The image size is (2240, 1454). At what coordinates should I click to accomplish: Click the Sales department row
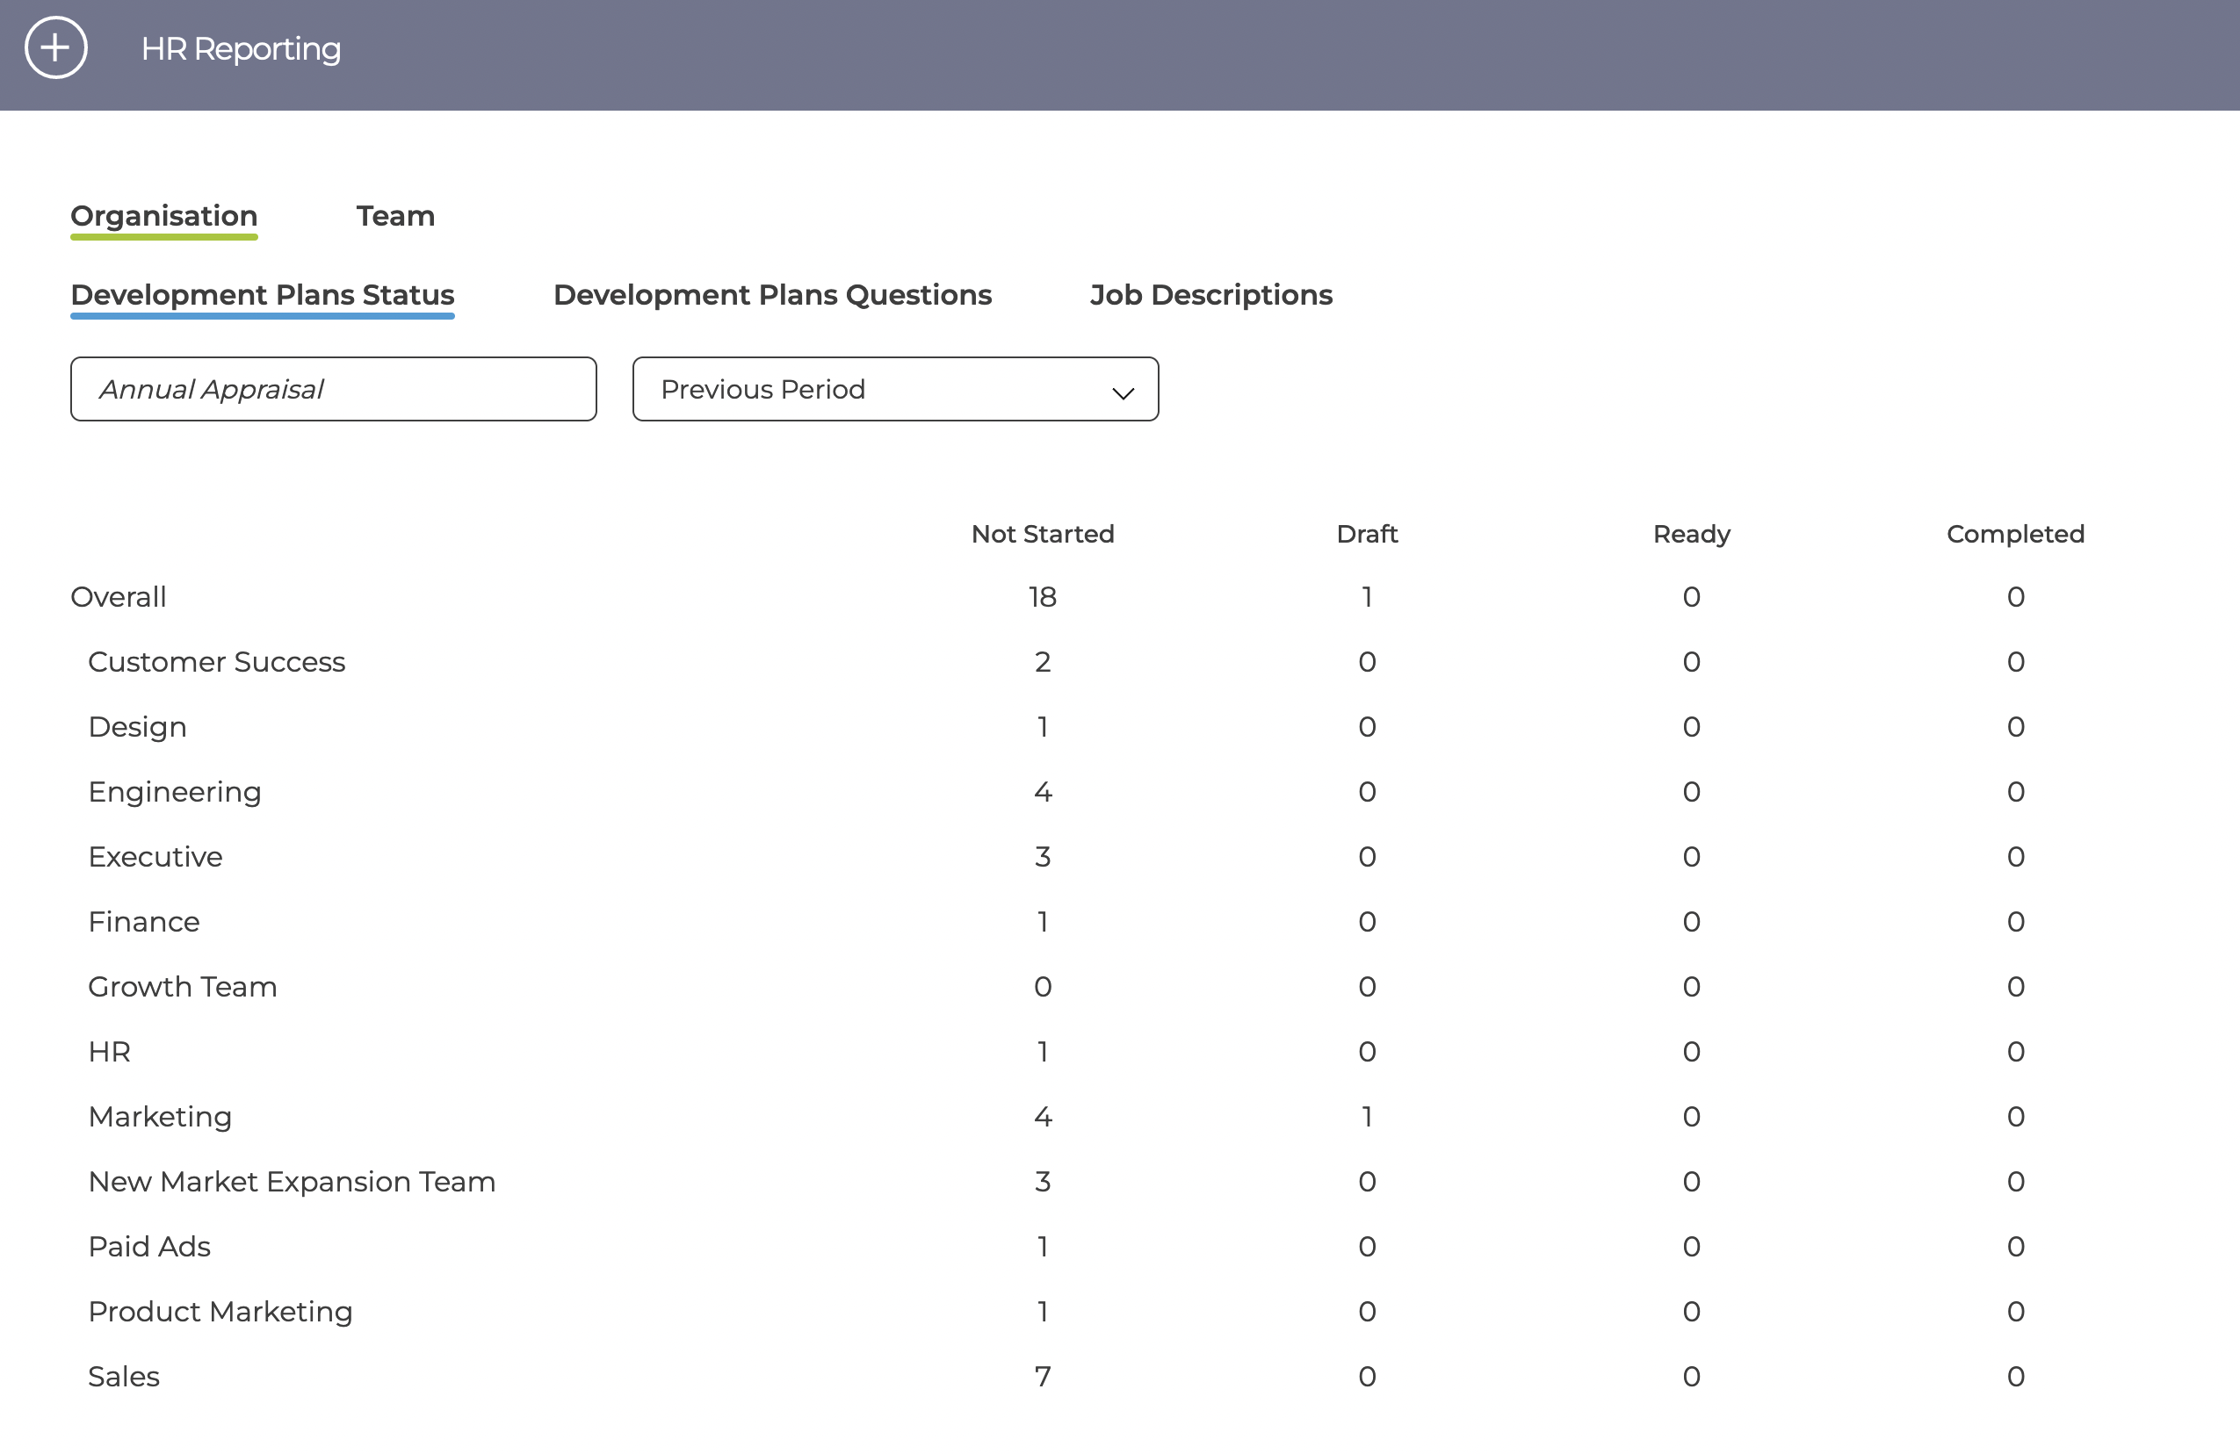(x=1120, y=1376)
